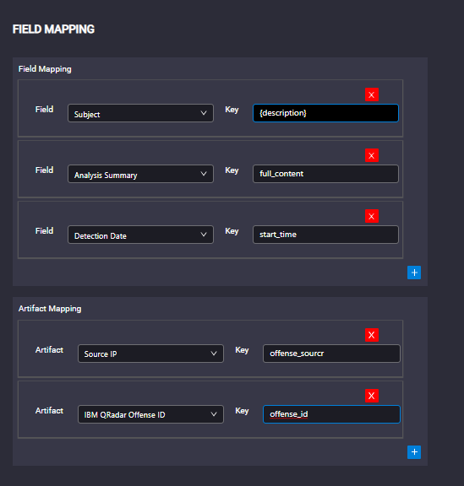Open the Detection Date field dropdown
The height and width of the screenshot is (486, 464).
(140, 235)
